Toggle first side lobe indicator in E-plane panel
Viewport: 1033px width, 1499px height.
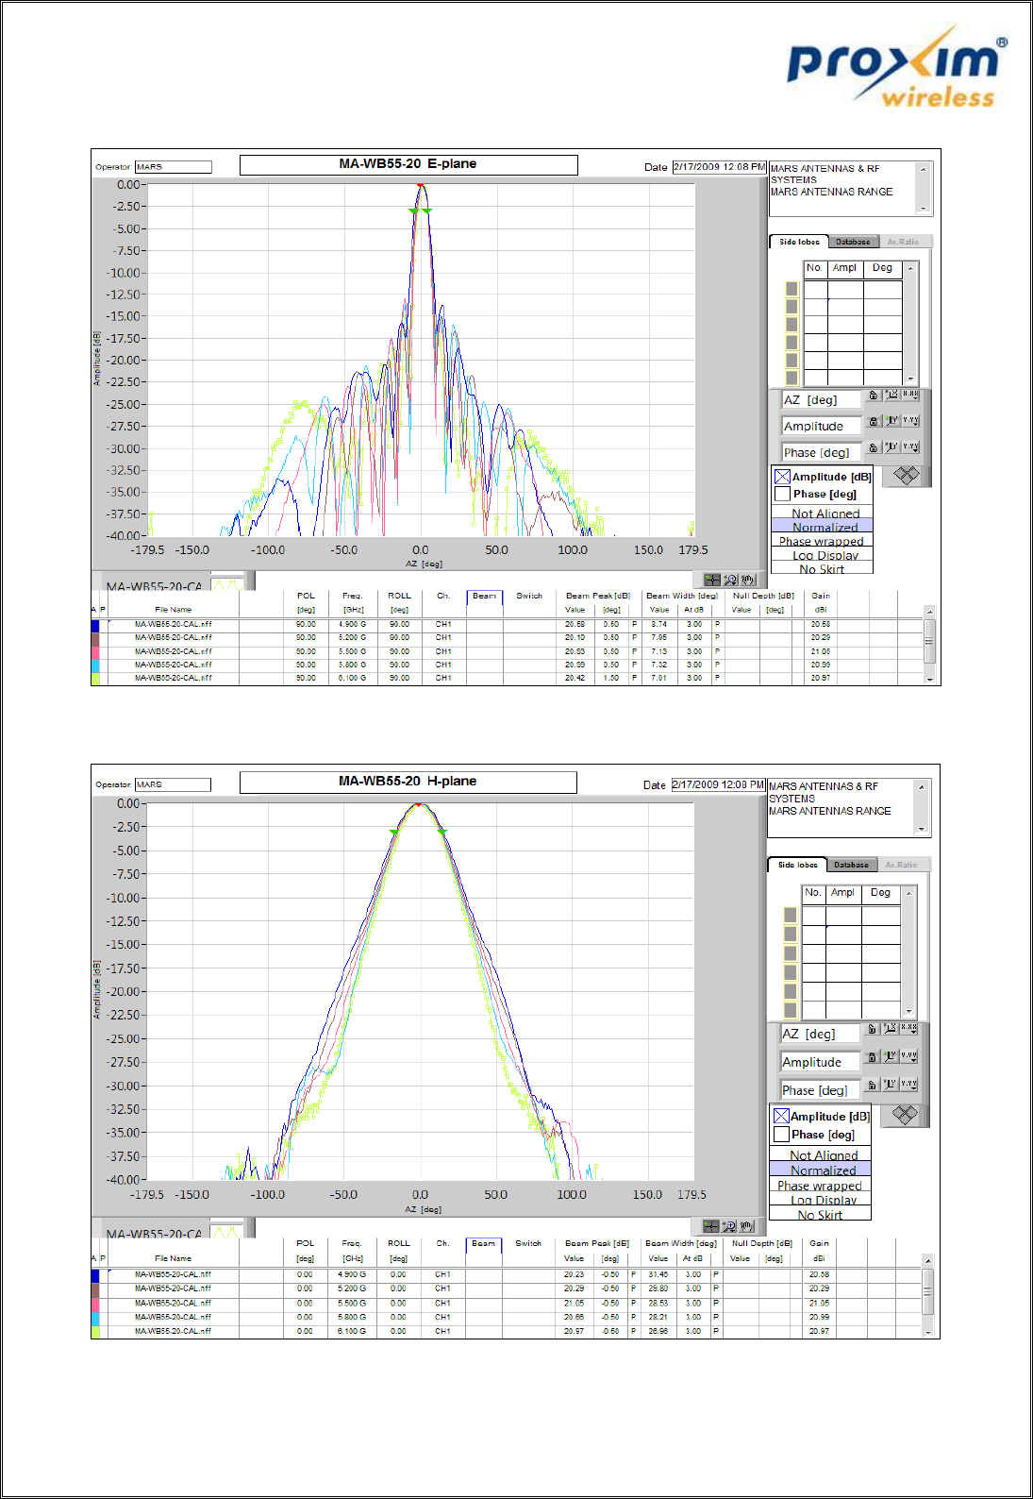(791, 289)
